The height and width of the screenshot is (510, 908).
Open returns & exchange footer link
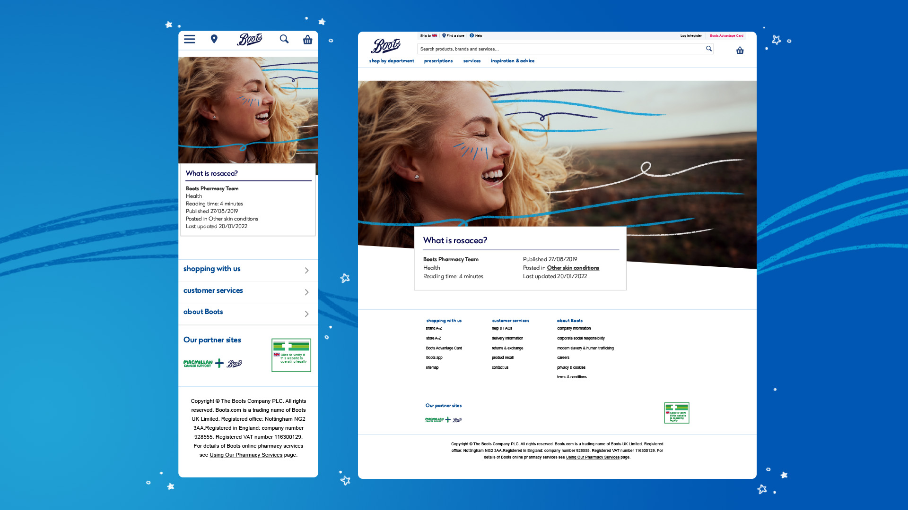(x=507, y=348)
